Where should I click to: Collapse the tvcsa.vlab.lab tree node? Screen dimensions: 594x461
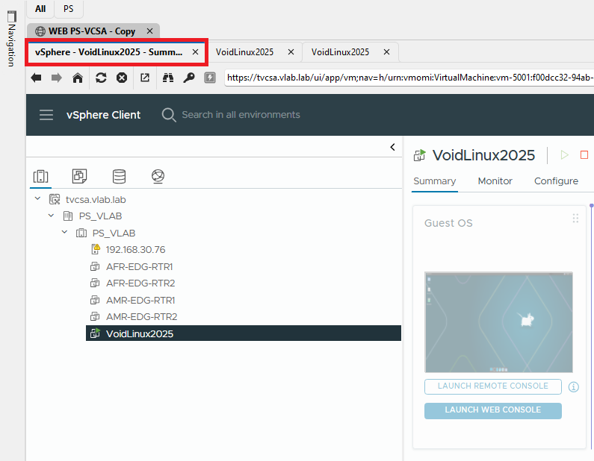coord(37,198)
